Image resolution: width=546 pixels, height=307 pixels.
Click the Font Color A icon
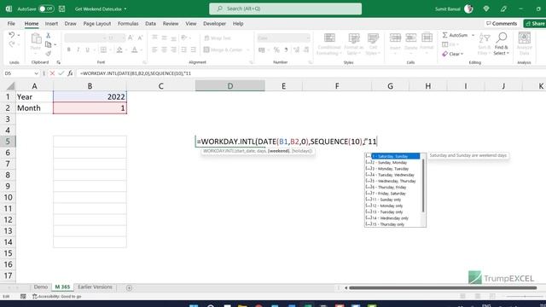[x=135, y=50]
